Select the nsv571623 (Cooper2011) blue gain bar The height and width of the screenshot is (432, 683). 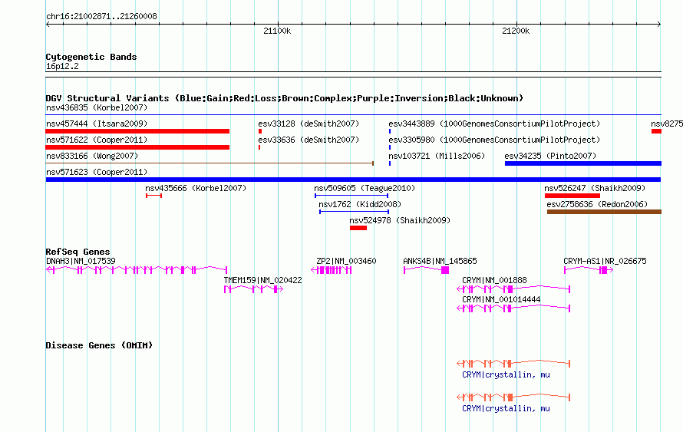(353, 180)
